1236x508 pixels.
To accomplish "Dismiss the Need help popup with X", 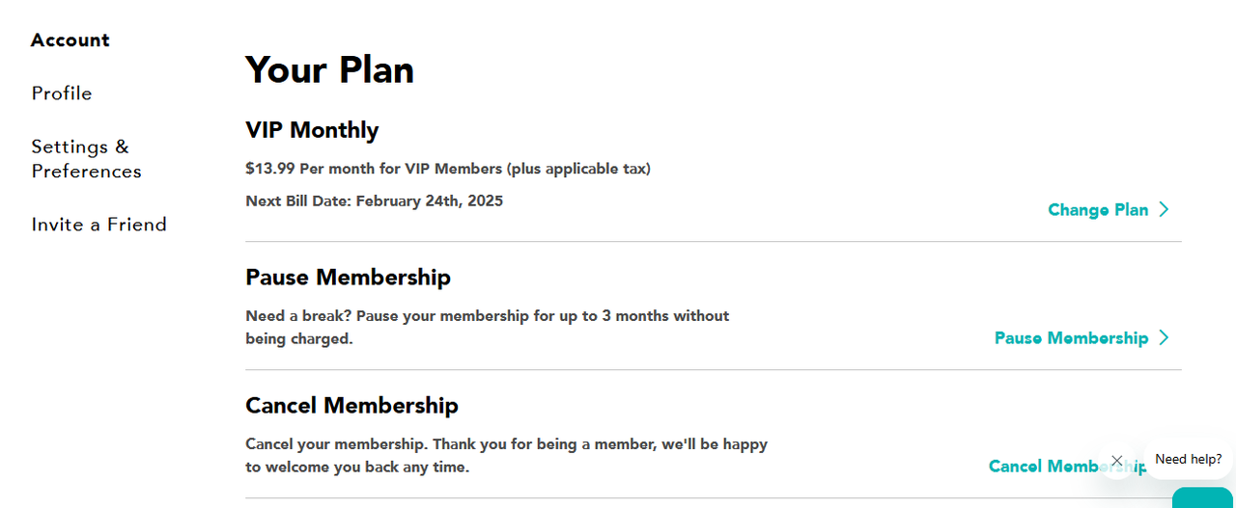I will pyautogui.click(x=1117, y=461).
